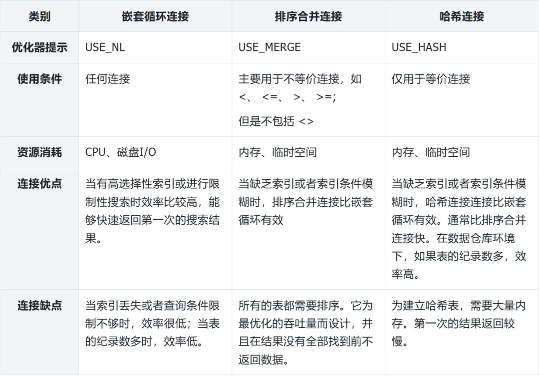Click the 优化器提示 row label

[x=39, y=47]
